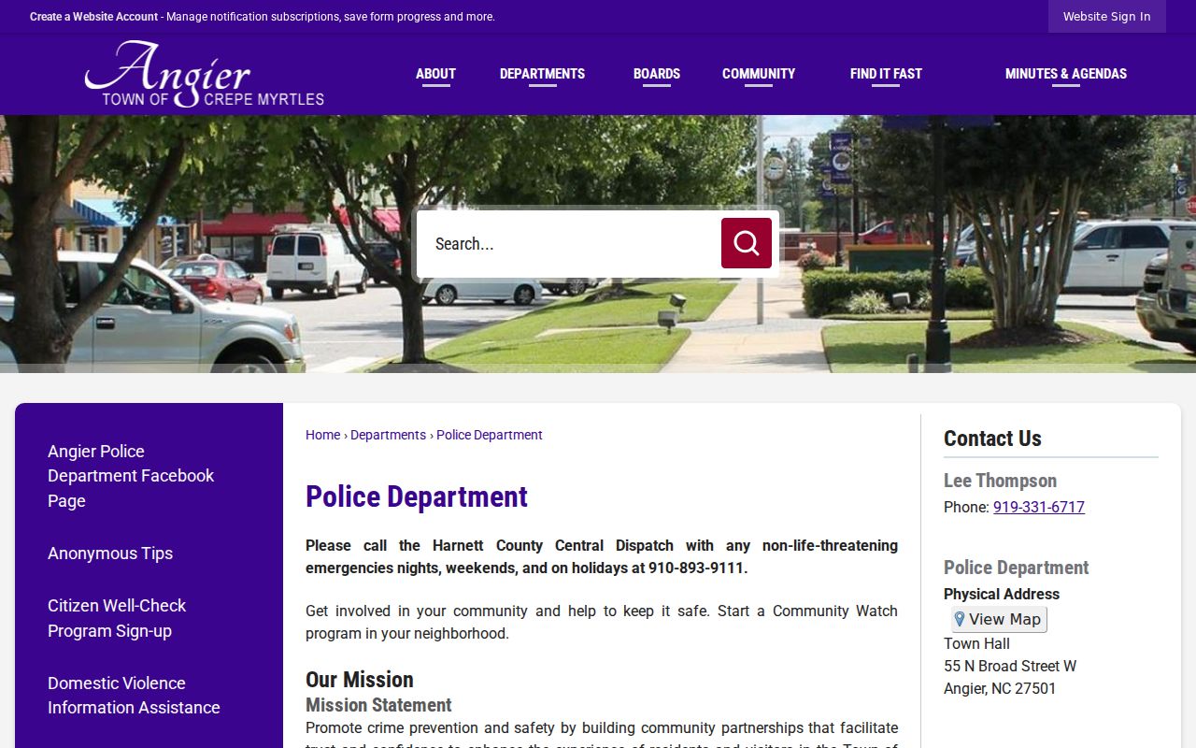Click the Angier town logo
This screenshot has width=1196, height=748.
click(205, 74)
